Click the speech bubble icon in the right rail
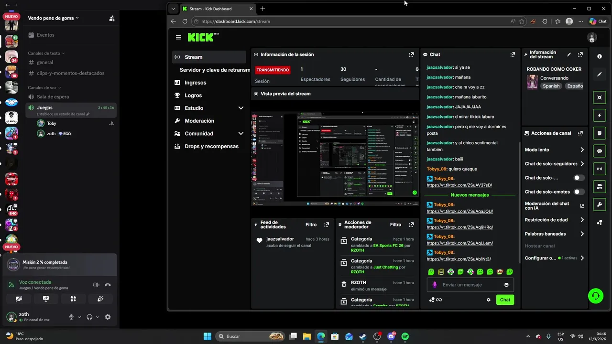 click(x=600, y=151)
